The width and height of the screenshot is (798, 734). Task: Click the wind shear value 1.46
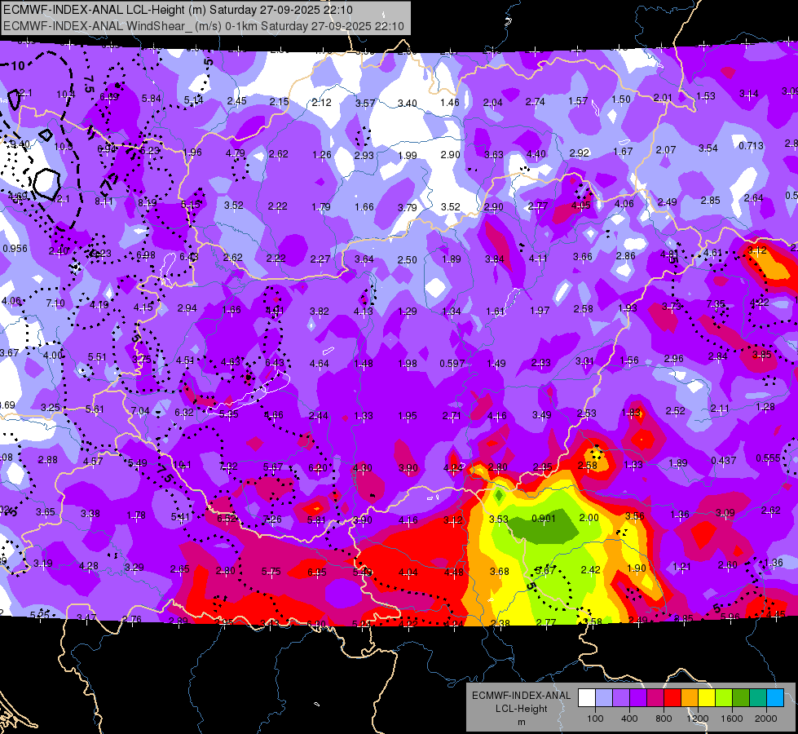(450, 103)
